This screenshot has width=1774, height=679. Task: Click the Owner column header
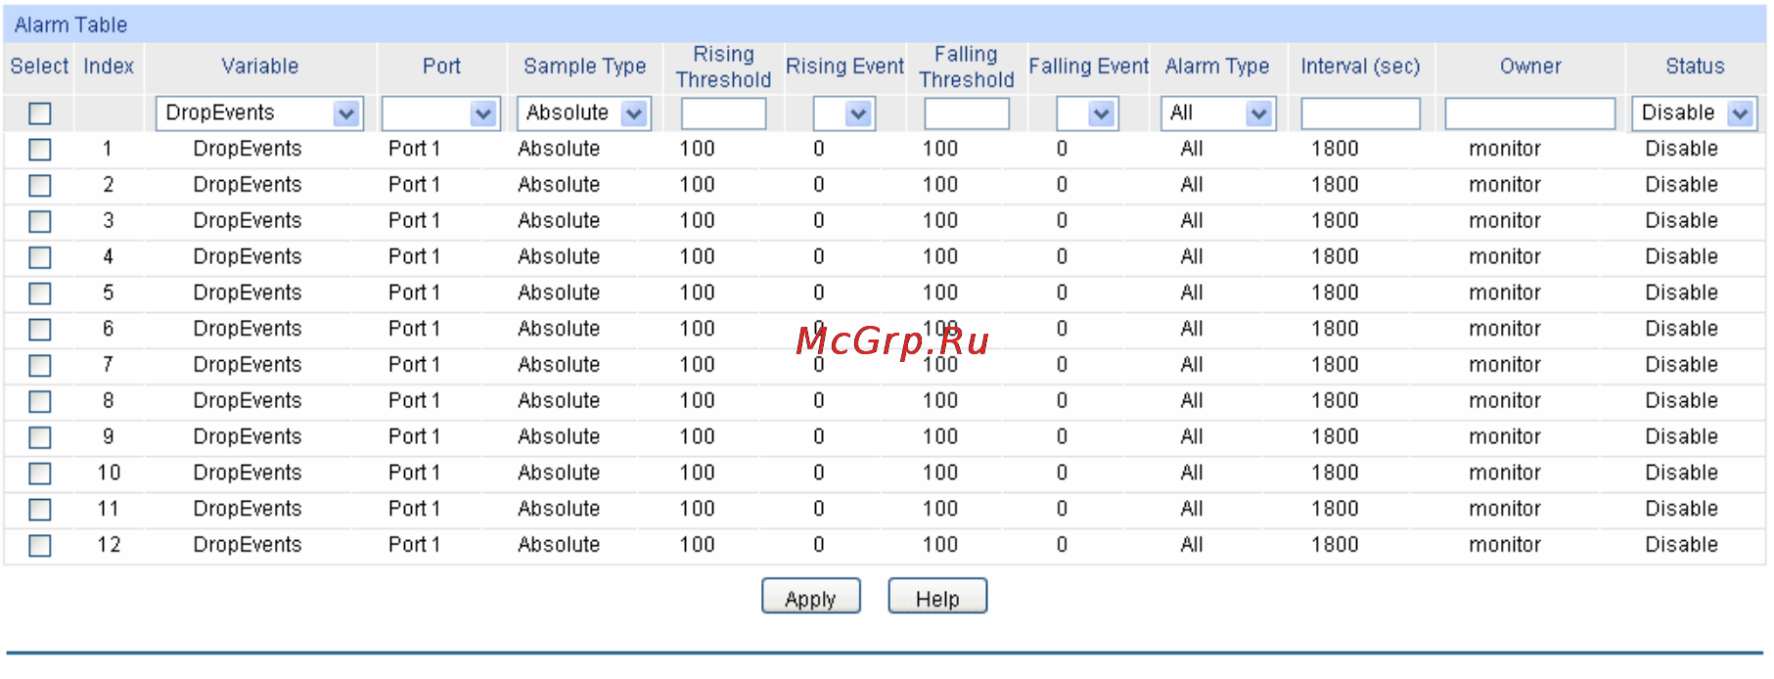click(1530, 67)
